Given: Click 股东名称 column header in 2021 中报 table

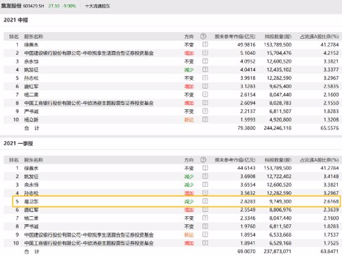Looking at the screenshot, I should [34, 37].
